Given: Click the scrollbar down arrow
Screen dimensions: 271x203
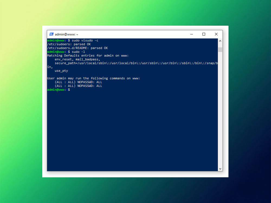Looking at the screenshot, I should click(220, 168).
